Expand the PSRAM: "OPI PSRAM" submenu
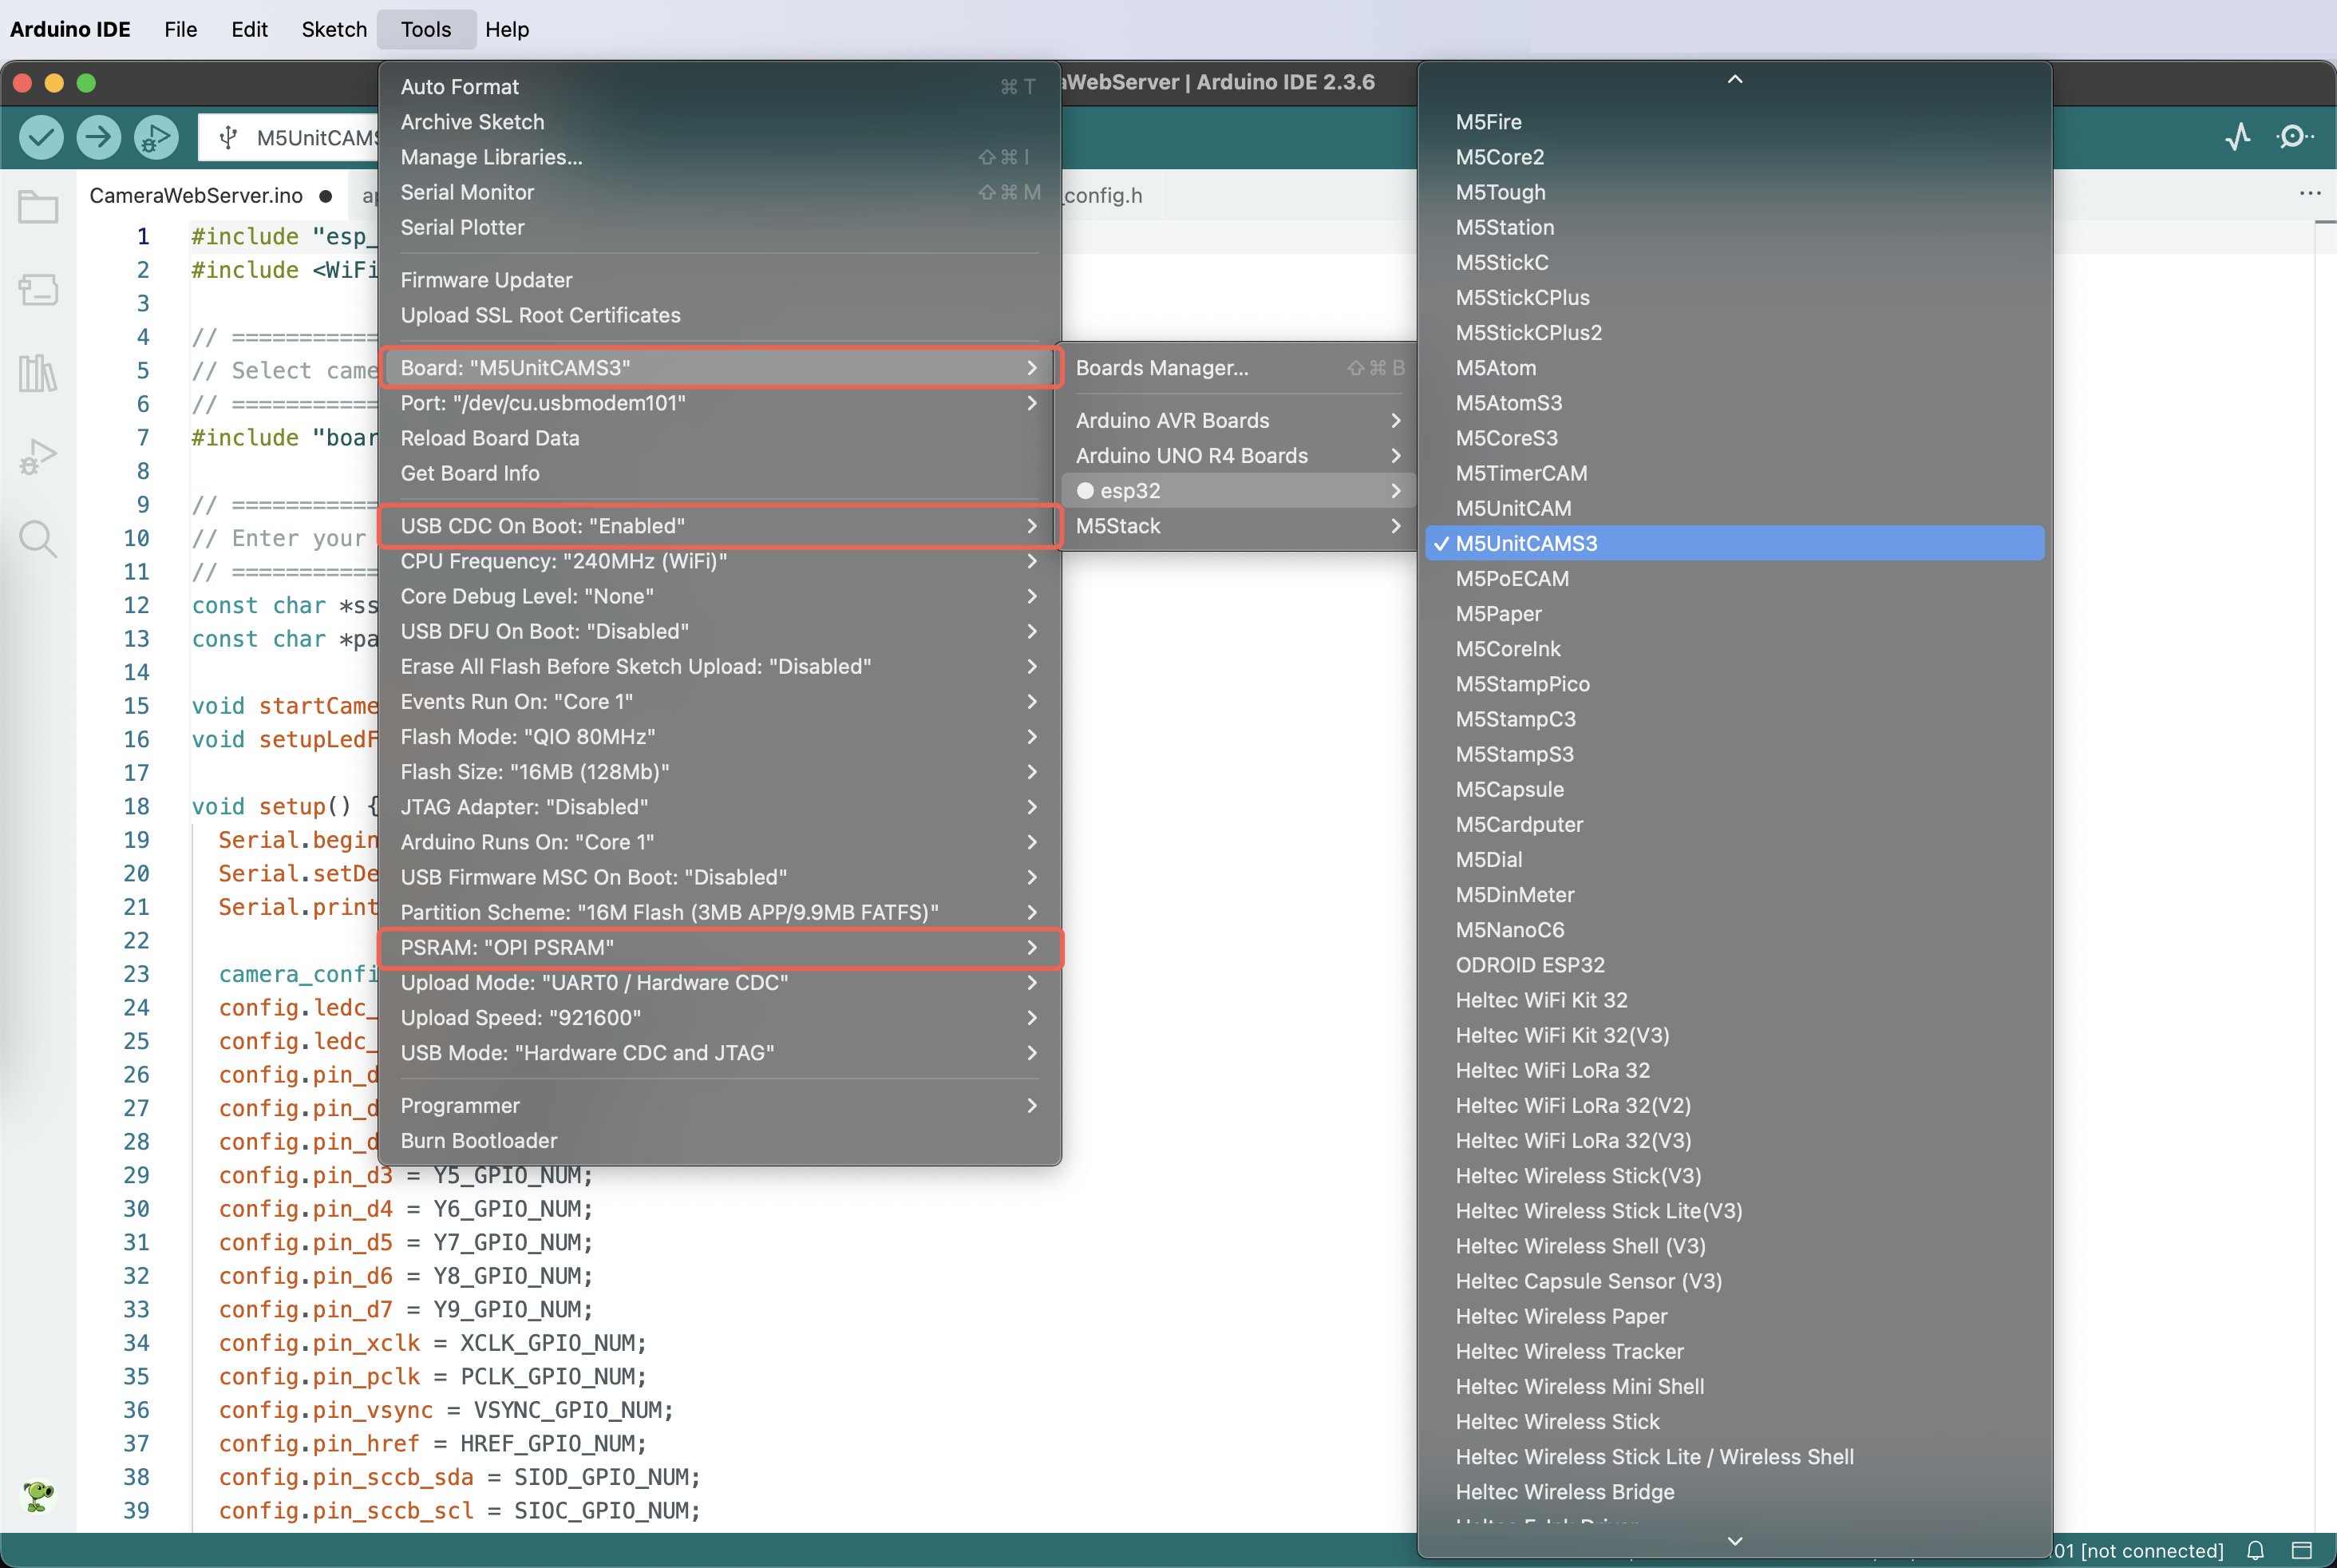Image resolution: width=2337 pixels, height=1568 pixels. pos(720,948)
